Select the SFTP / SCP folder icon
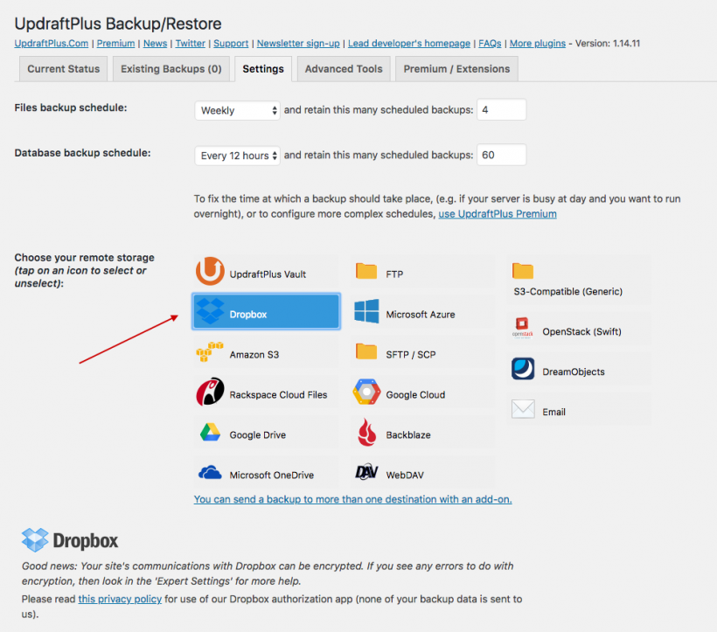The height and width of the screenshot is (632, 717). coord(366,351)
